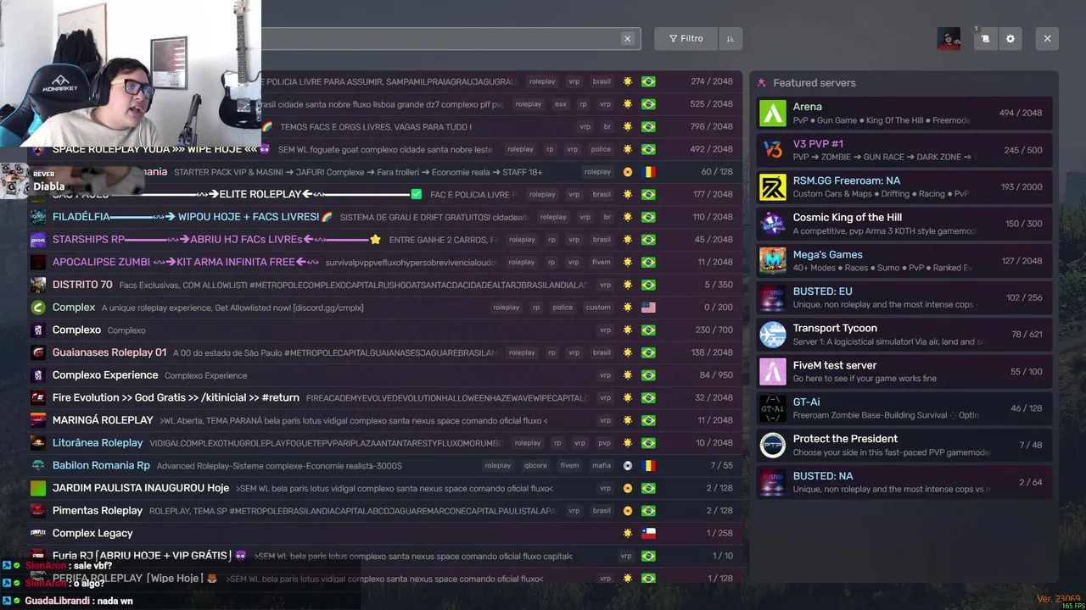Viewport: 1086px width, 610px height.
Task: Open the user profile avatar
Action: tap(949, 38)
